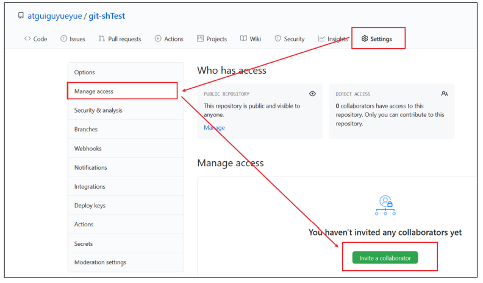Click "This repository is public" description text
The width and height of the screenshot is (483, 283).
pos(252,110)
